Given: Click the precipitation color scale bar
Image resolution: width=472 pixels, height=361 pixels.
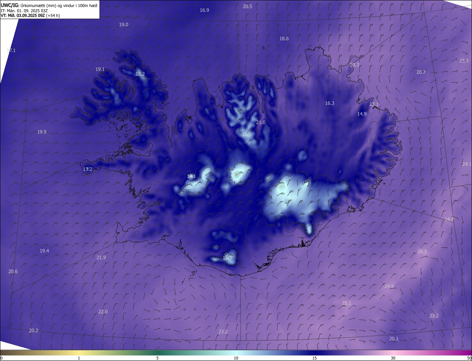Looking at the screenshot, I should tap(236, 353).
